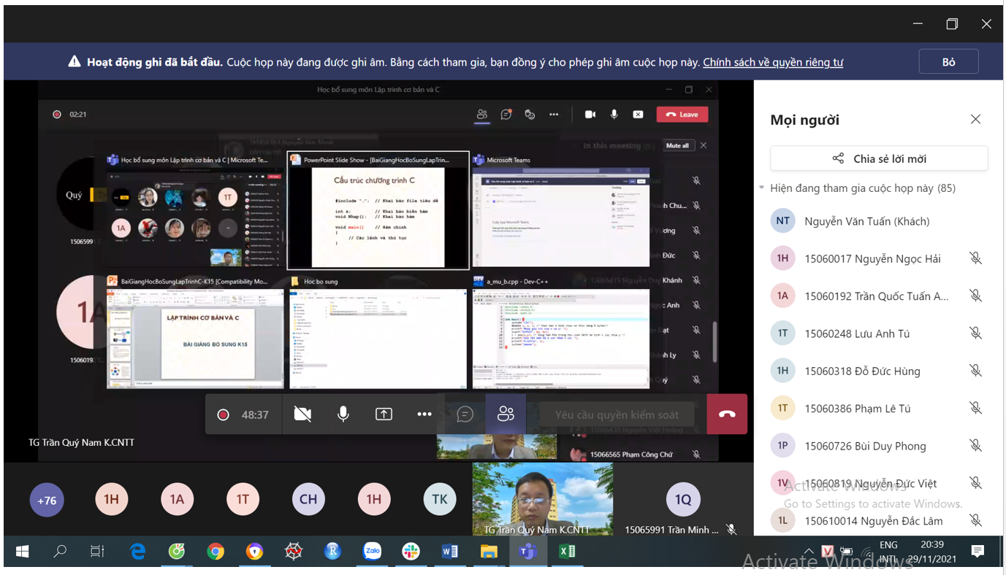
Task: Click muted mic icon for Trần Quốc Tuấn A
Action: click(975, 296)
